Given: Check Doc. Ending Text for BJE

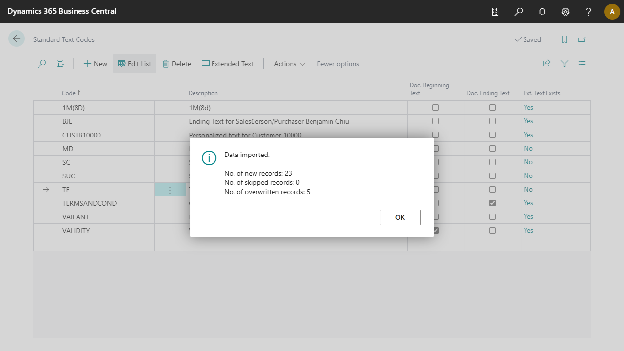Looking at the screenshot, I should pyautogui.click(x=492, y=121).
